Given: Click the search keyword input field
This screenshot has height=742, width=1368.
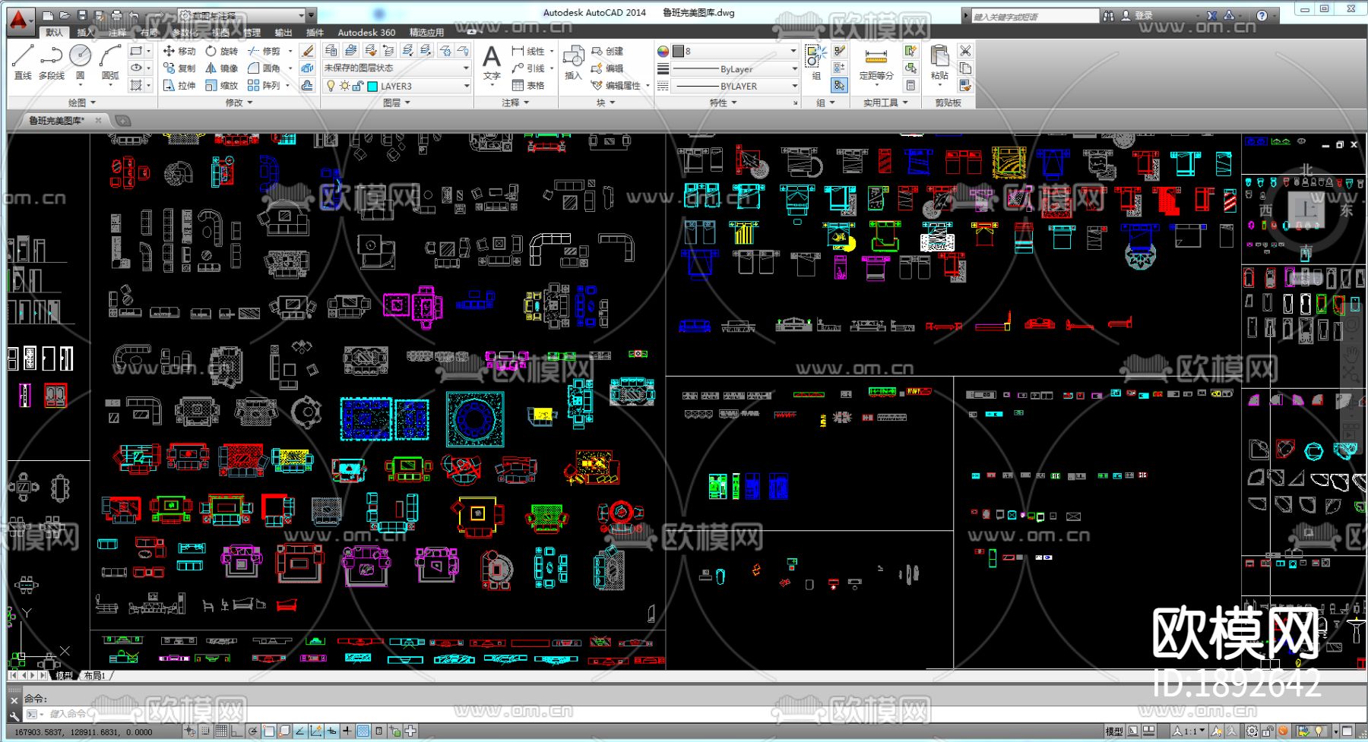Looking at the screenshot, I should click(x=1034, y=16).
